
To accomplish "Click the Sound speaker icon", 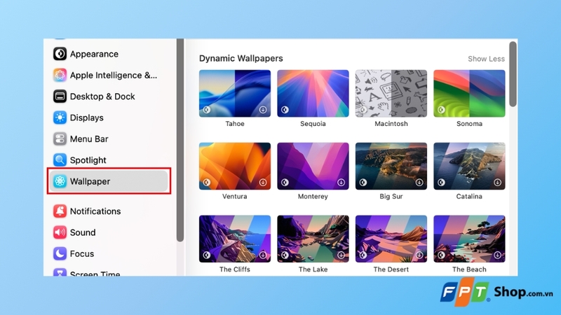I will [x=60, y=232].
